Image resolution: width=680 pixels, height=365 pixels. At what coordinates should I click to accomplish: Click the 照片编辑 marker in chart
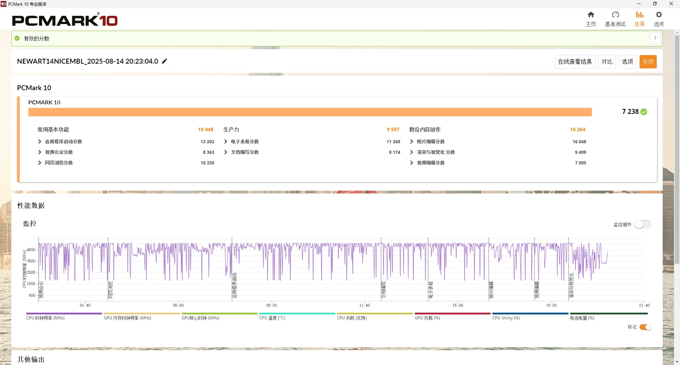tap(491, 290)
